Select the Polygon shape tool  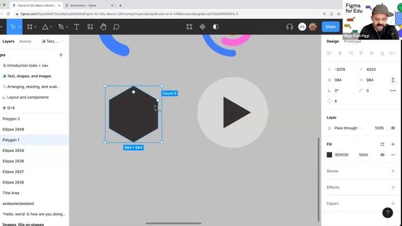[x=45, y=26]
